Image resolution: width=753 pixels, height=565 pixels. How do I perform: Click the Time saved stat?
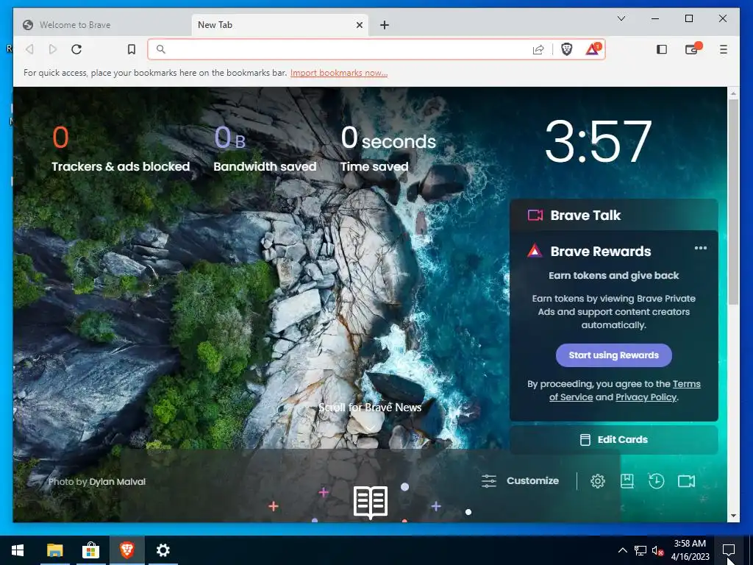tap(388, 148)
